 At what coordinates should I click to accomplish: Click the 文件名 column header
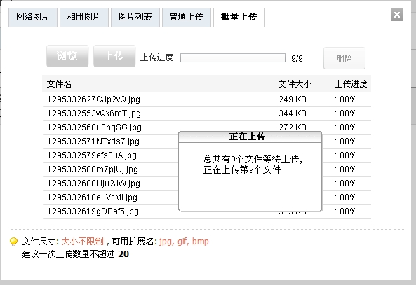click(59, 84)
